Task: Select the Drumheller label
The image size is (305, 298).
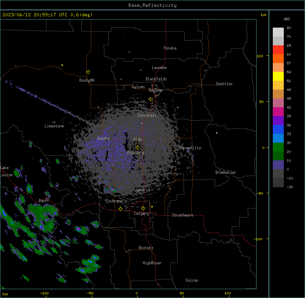Action: click(x=226, y=172)
